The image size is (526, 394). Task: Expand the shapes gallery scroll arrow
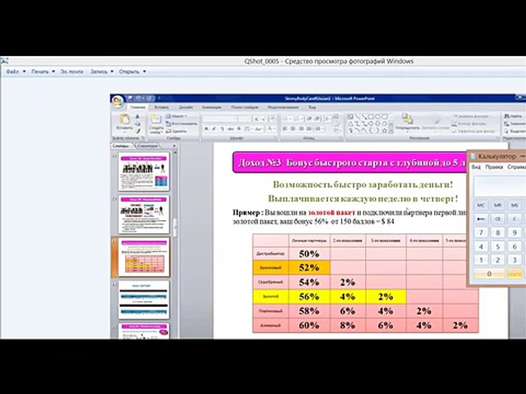(x=391, y=131)
